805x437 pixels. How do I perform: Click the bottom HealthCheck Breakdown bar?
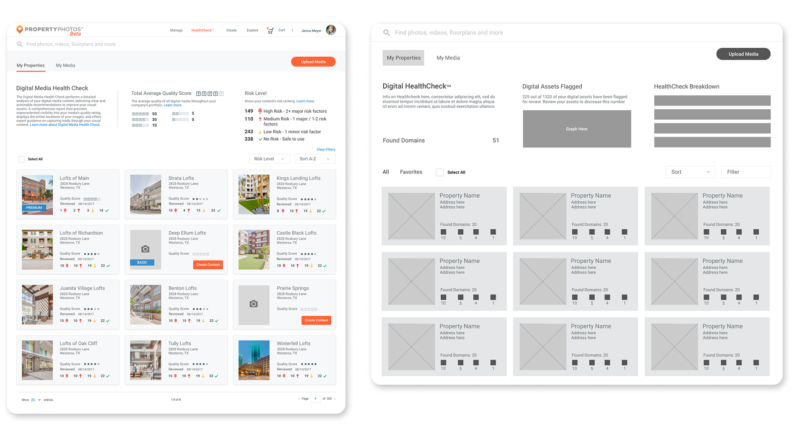712,142
